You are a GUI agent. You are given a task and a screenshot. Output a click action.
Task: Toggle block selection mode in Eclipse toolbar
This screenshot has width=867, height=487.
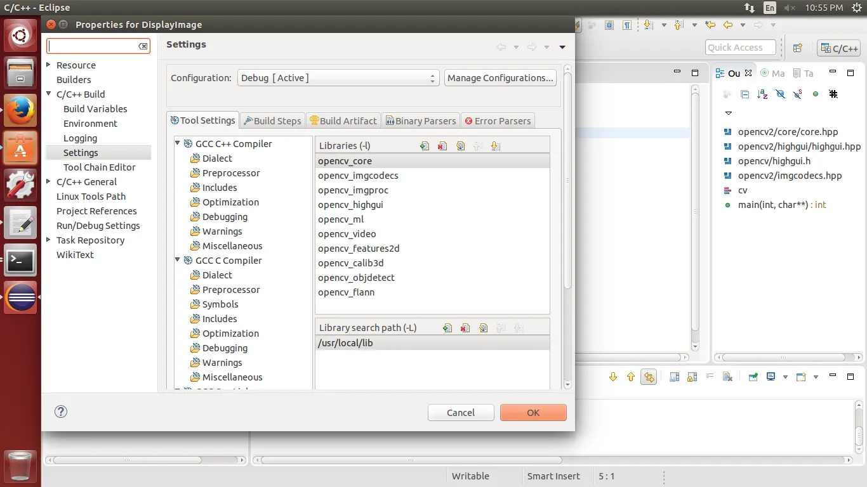[x=609, y=25]
